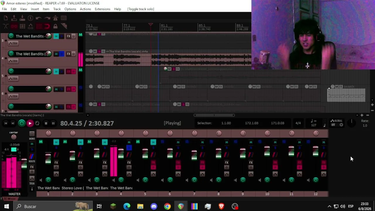Click the pan knob on mixer channel 5
375x211 pixels.
coord(146,133)
